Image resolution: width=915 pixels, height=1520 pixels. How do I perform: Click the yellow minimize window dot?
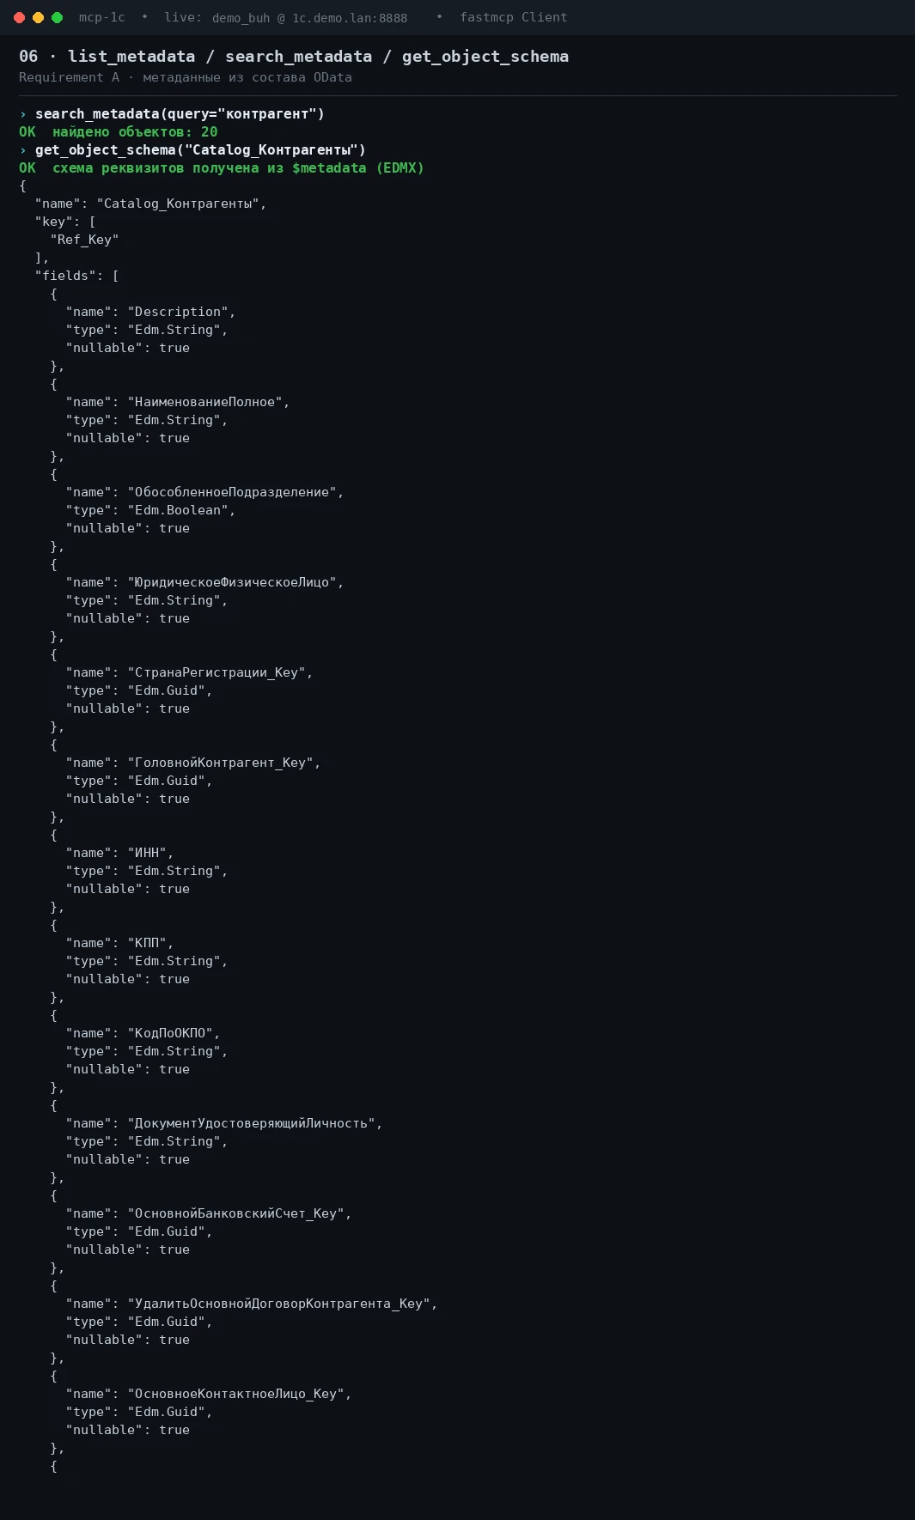[x=38, y=17]
